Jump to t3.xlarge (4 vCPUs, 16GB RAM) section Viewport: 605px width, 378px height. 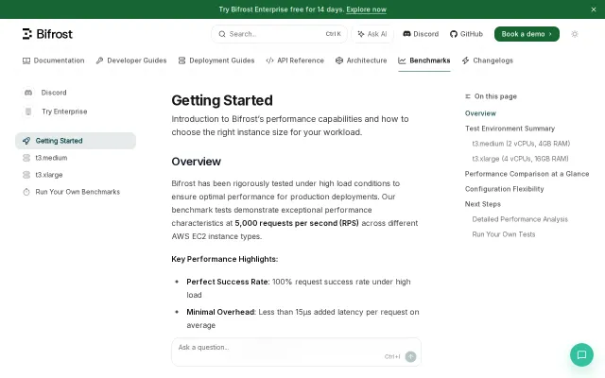(x=520, y=159)
